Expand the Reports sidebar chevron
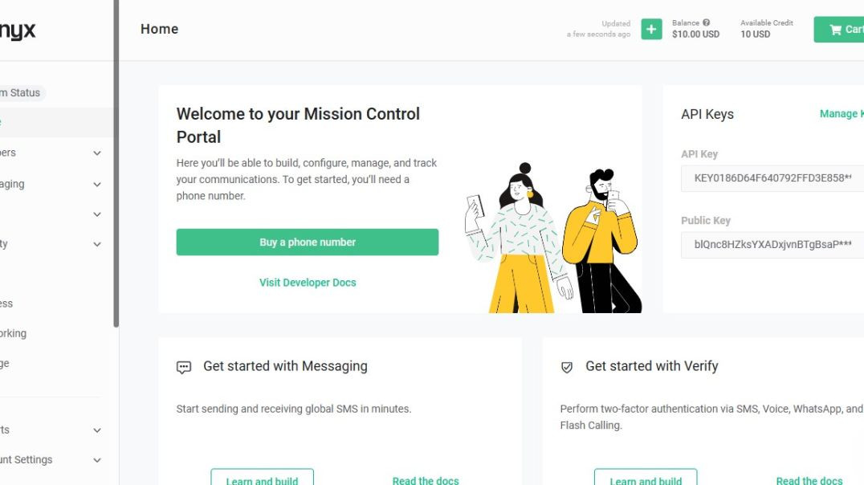 (97, 430)
